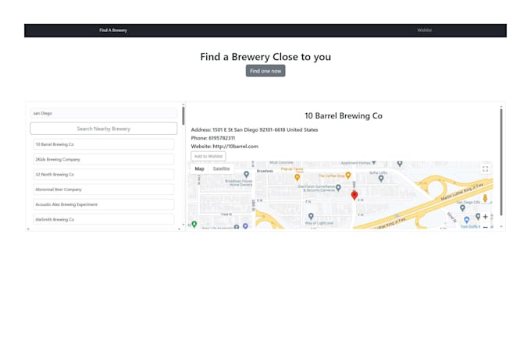531x358 pixels.
Task: Add 10 Barrel Brewing to wishlist
Action: pos(208,156)
